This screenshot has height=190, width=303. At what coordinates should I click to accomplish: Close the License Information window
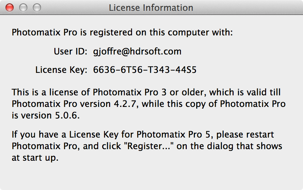tap(10, 8)
